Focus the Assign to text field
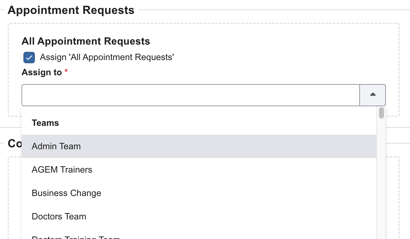This screenshot has width=410, height=239. tap(190, 95)
